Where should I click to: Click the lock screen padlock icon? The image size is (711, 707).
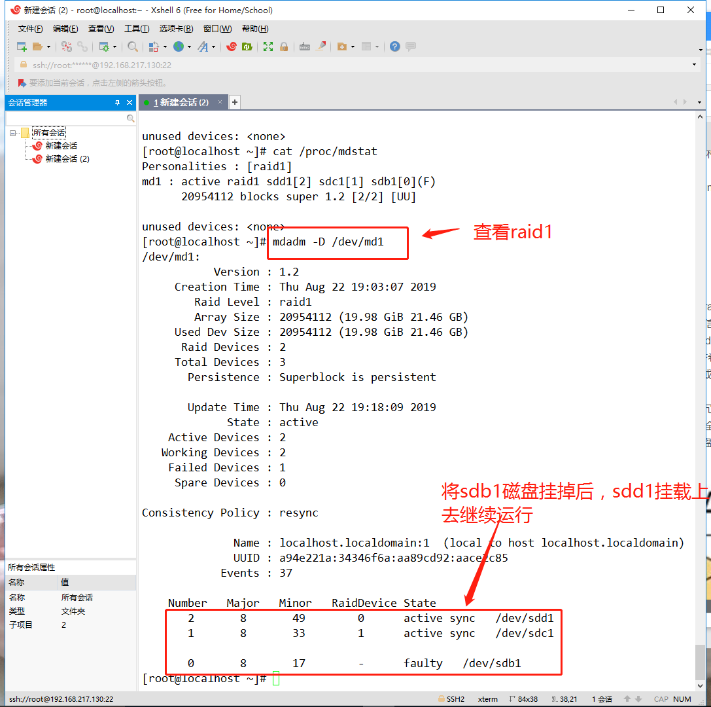[284, 46]
